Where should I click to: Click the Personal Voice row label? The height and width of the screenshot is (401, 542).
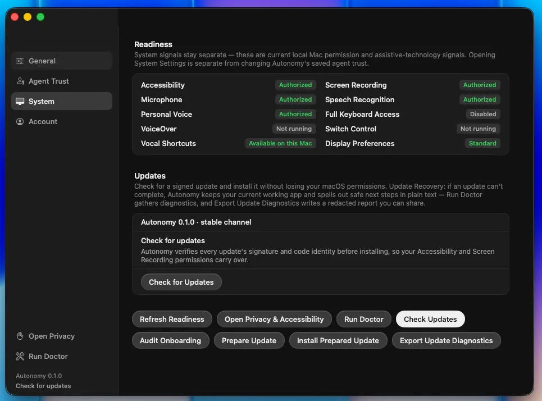click(167, 114)
